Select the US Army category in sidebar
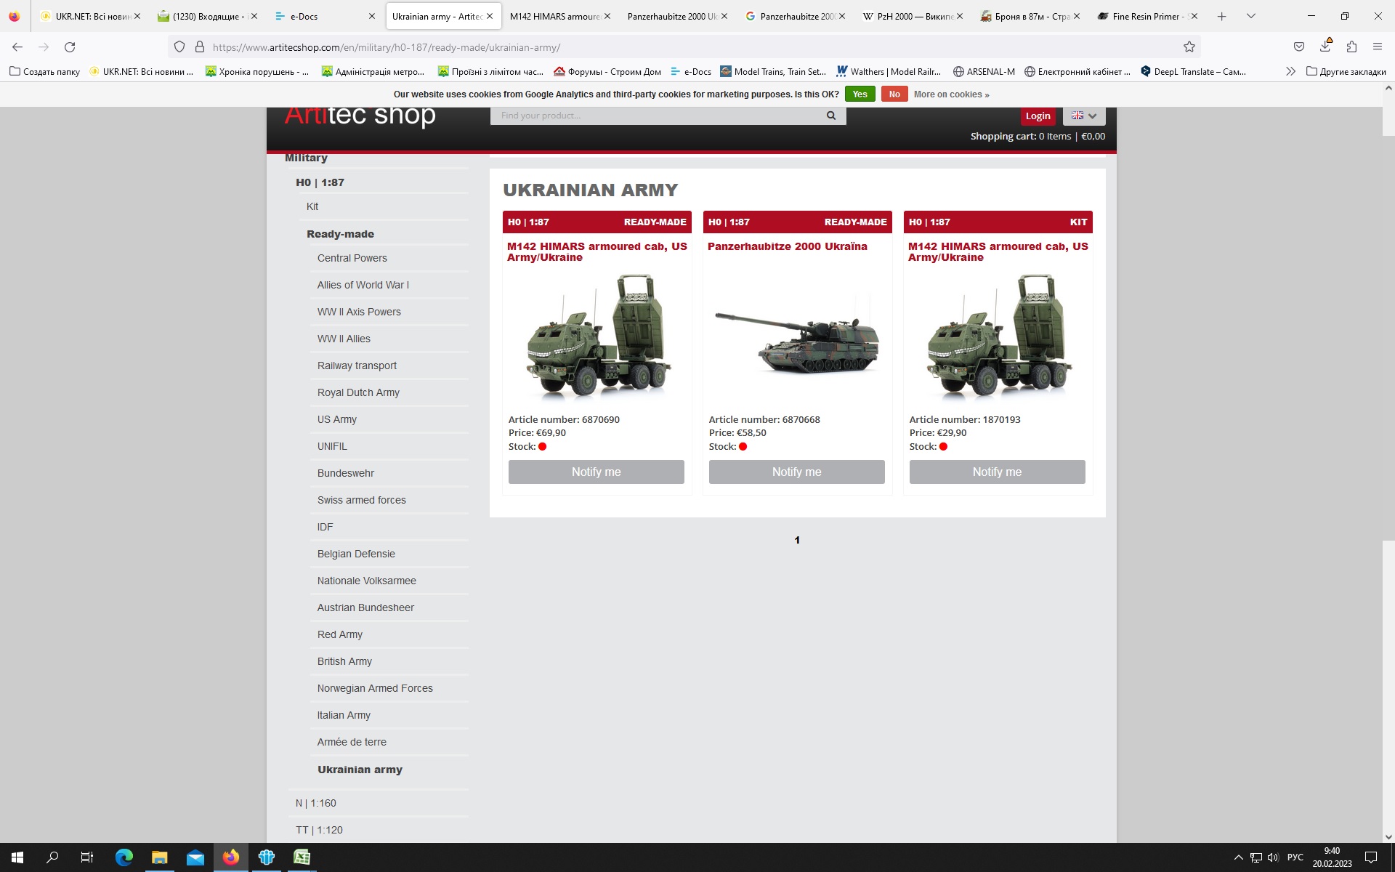 [x=336, y=419]
